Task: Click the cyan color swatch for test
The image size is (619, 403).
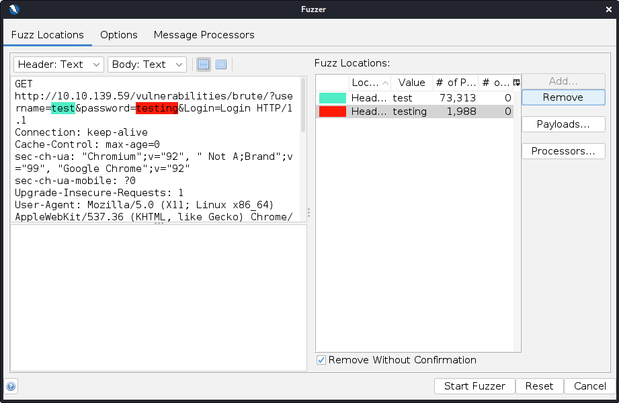Action: [x=333, y=98]
